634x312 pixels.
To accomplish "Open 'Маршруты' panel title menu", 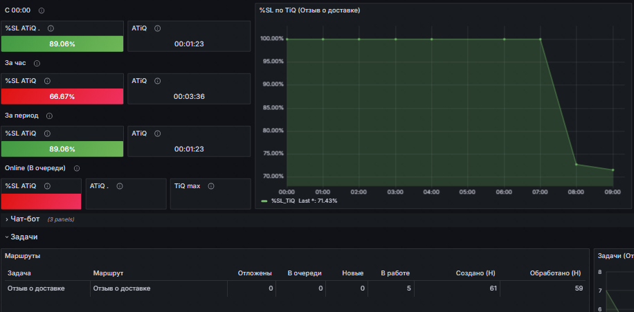I will 23,256.
